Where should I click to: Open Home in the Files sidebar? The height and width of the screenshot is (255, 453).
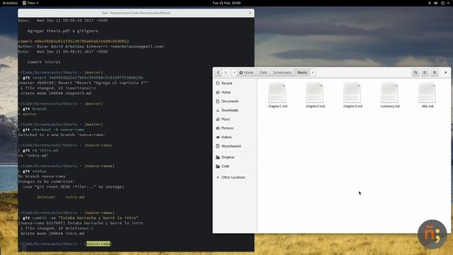click(x=234, y=92)
